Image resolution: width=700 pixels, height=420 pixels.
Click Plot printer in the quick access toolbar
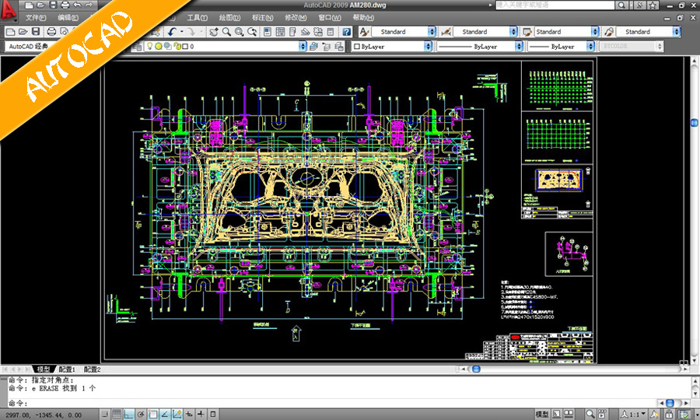tap(65, 5)
